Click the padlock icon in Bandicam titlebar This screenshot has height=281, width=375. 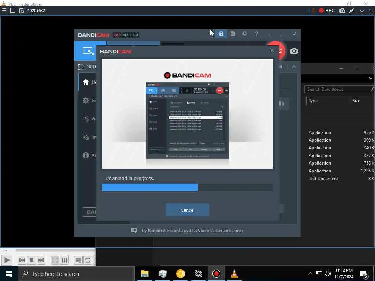click(x=221, y=34)
